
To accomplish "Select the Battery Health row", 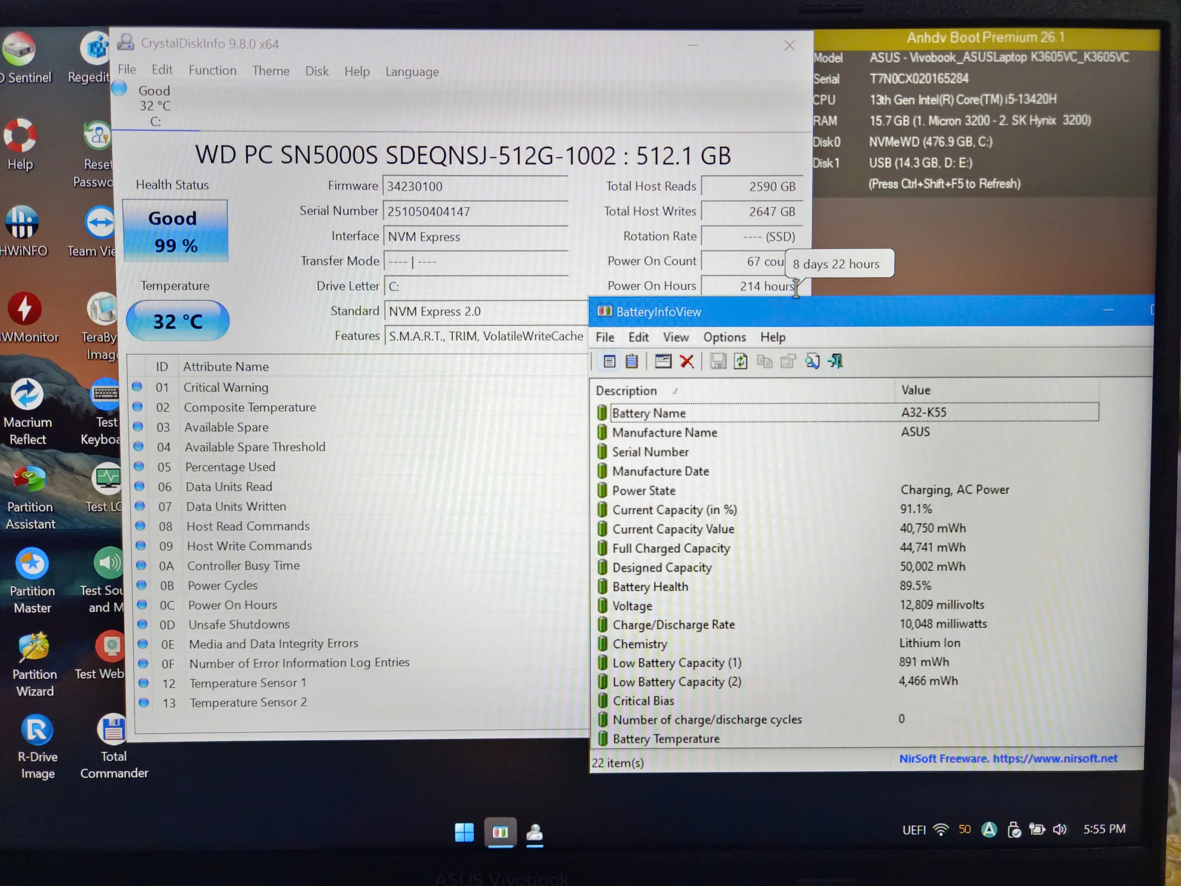I will pyautogui.click(x=848, y=586).
